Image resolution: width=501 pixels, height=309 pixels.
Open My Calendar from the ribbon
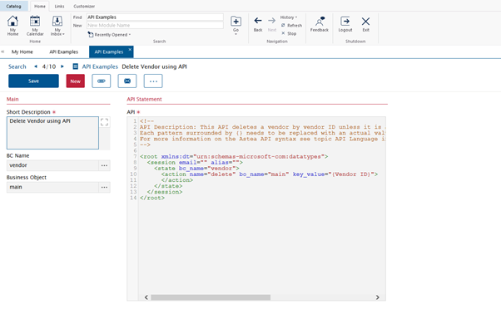35,25
